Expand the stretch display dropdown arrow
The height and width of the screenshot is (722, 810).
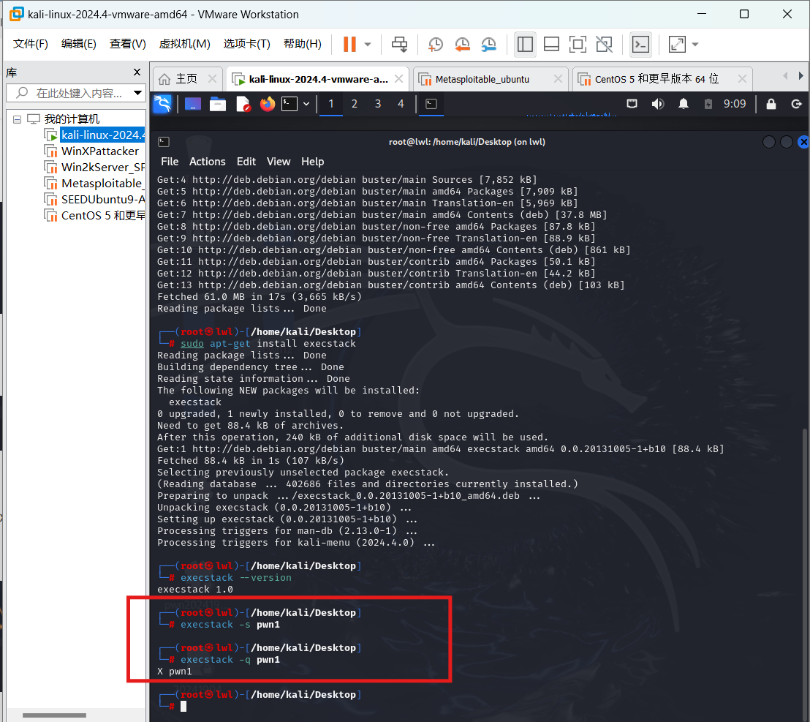tap(695, 45)
